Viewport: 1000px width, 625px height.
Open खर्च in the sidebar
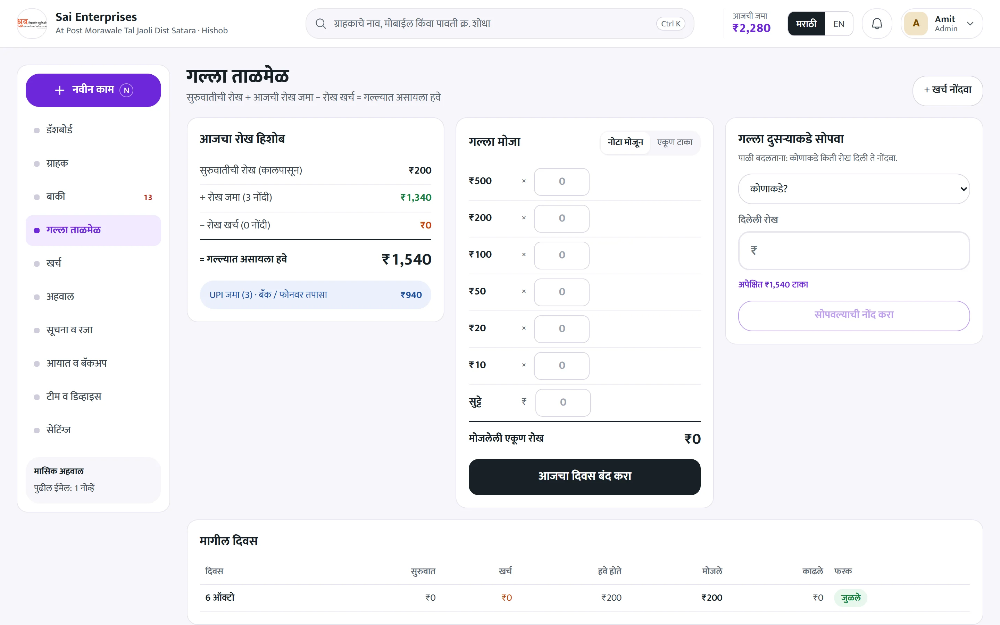click(x=93, y=263)
